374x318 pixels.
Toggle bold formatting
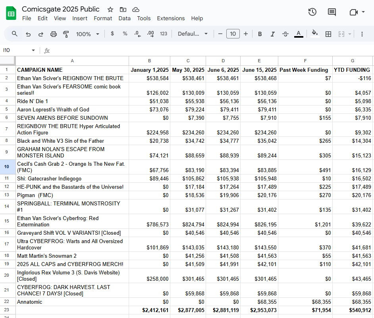click(260, 34)
